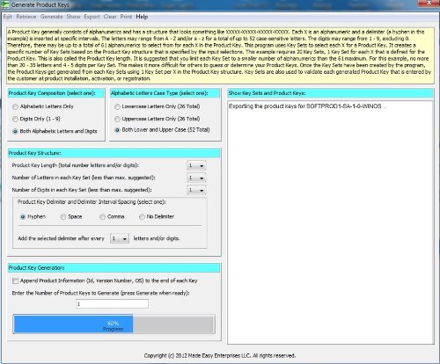Close the Generate Product Keys window
This screenshot has height=364, width=440.
429,3
